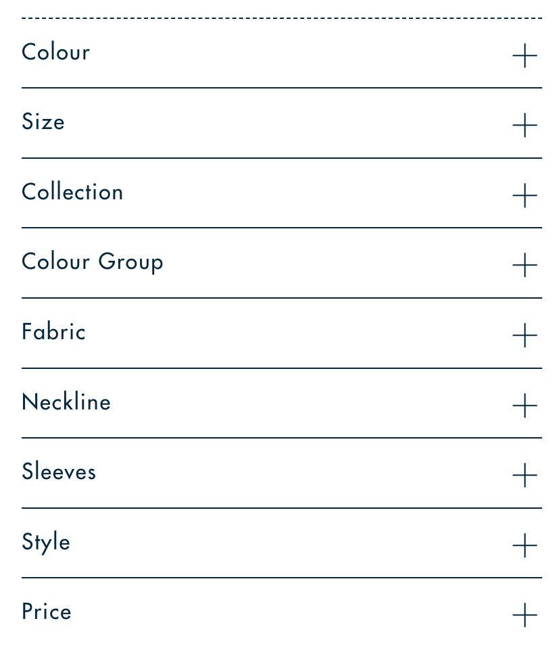The height and width of the screenshot is (650, 557).
Task: Expand the Colour filter label
Action: tap(56, 53)
